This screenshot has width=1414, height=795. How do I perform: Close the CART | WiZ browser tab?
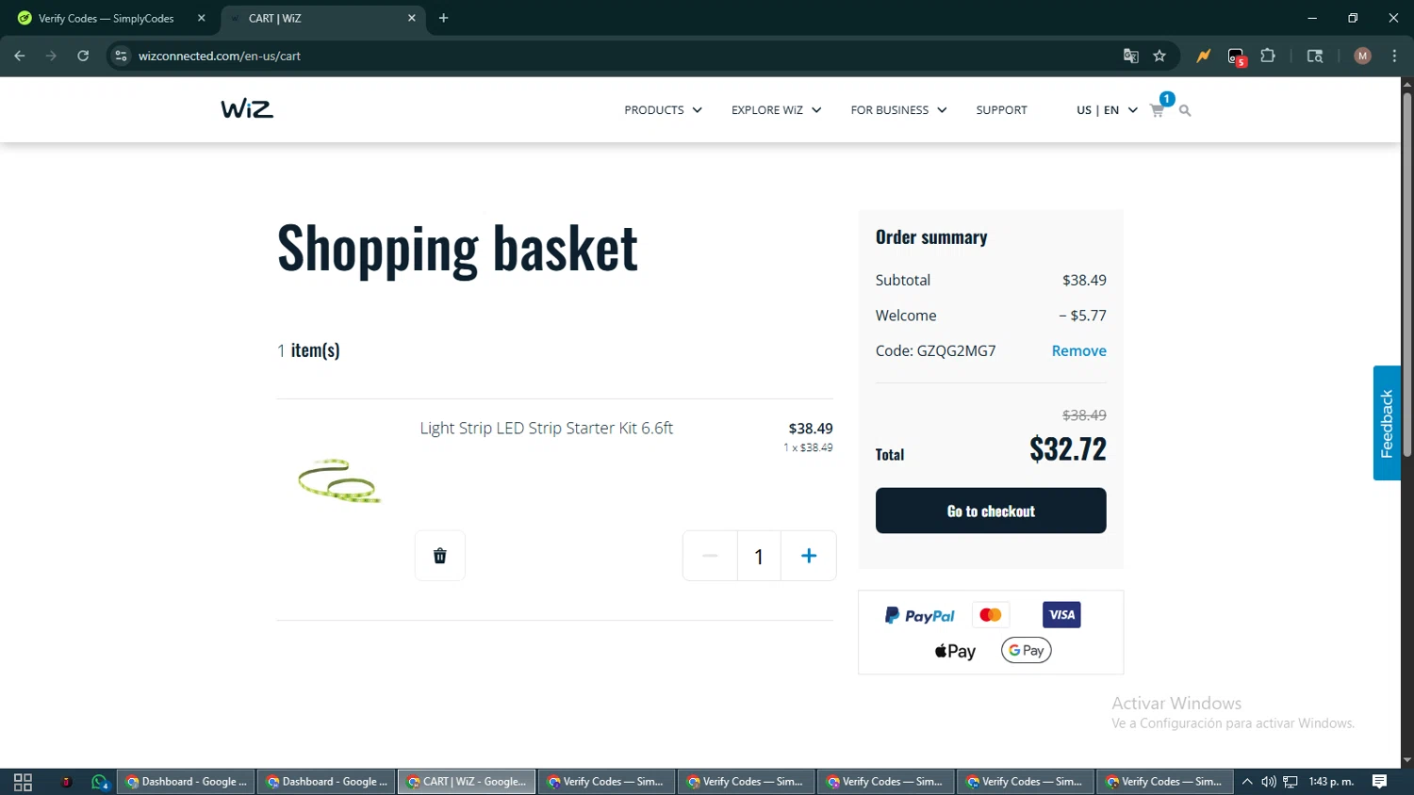pyautogui.click(x=411, y=18)
